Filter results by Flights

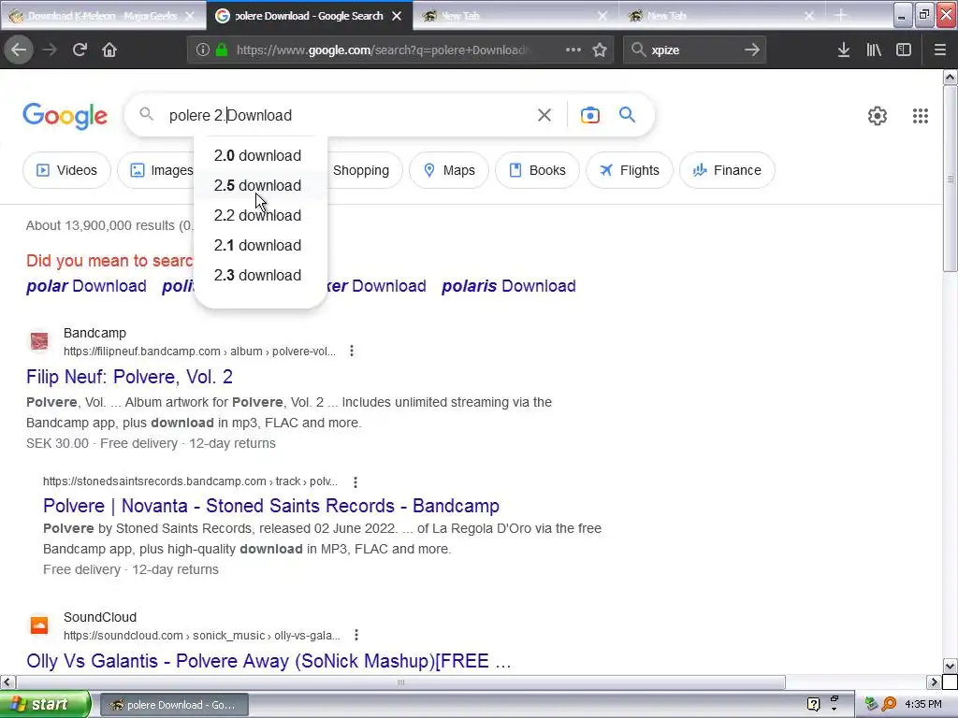click(x=630, y=170)
